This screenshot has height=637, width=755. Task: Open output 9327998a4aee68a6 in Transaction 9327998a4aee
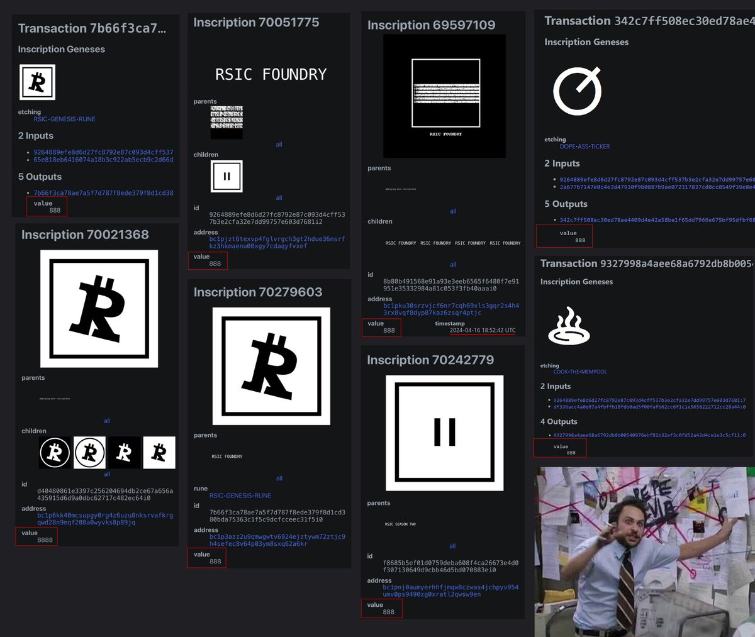point(649,435)
